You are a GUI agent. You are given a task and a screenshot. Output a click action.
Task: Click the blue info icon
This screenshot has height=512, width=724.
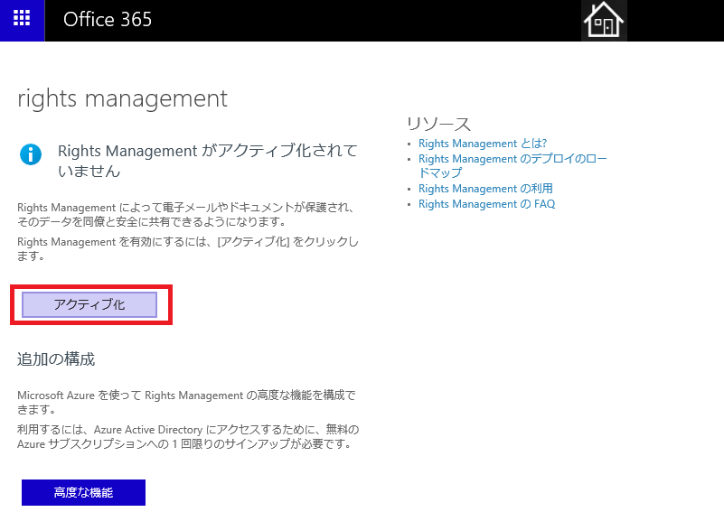31,154
